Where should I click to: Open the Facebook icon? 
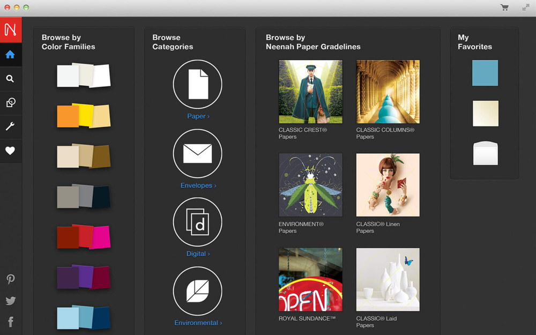(x=11, y=322)
